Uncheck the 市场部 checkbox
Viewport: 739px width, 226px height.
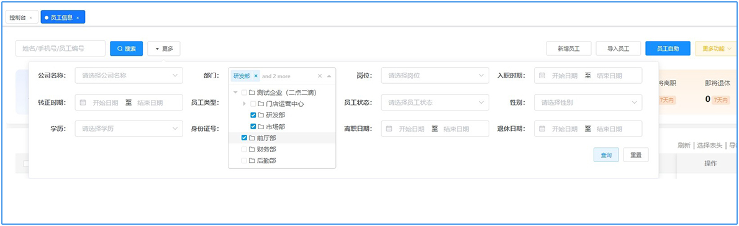tap(253, 127)
